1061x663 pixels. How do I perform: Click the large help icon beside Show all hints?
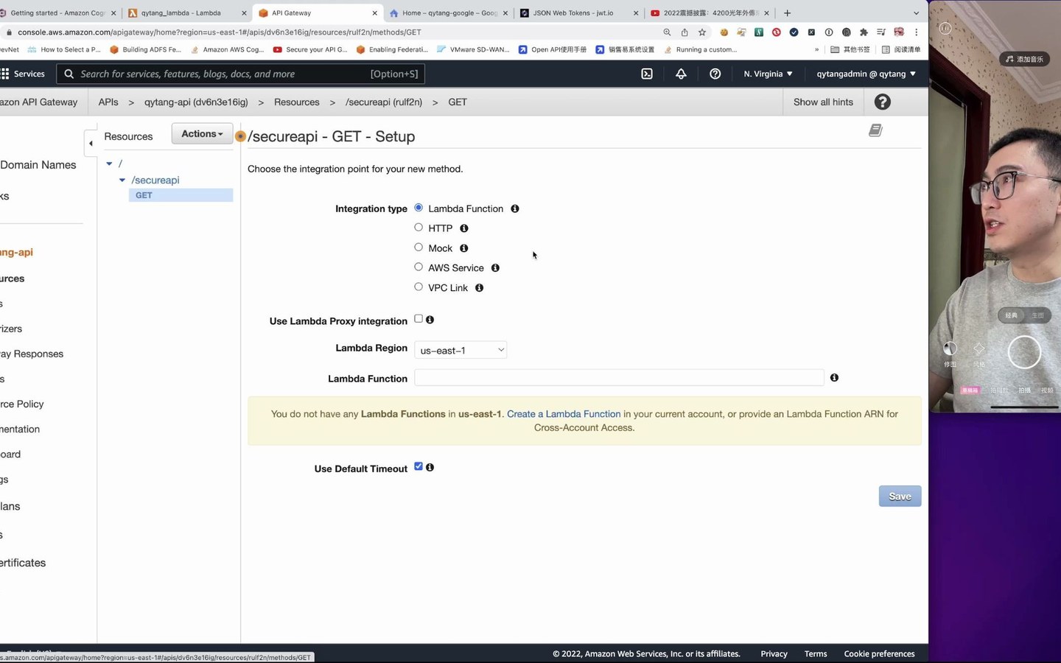coord(882,102)
